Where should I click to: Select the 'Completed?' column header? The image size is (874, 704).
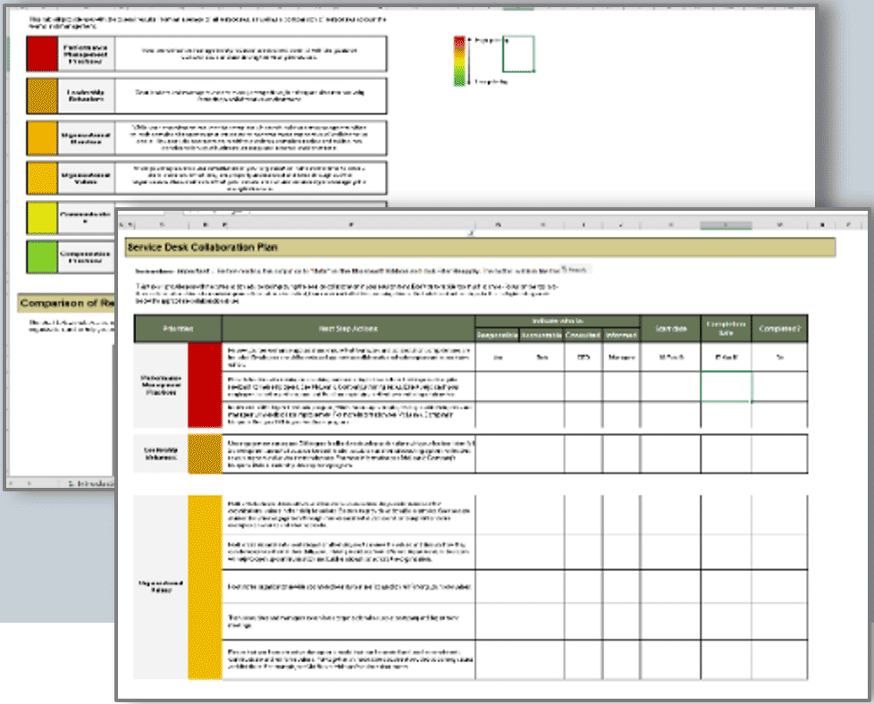point(779,329)
